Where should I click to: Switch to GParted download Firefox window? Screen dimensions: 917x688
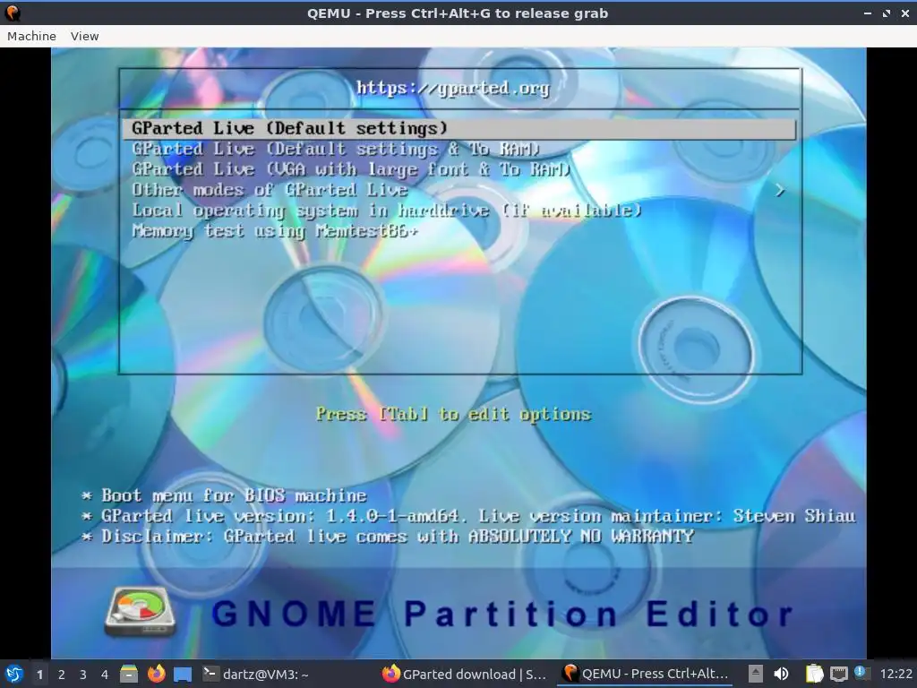tap(465, 674)
